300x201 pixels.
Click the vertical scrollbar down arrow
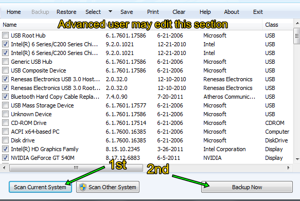(x=297, y=159)
